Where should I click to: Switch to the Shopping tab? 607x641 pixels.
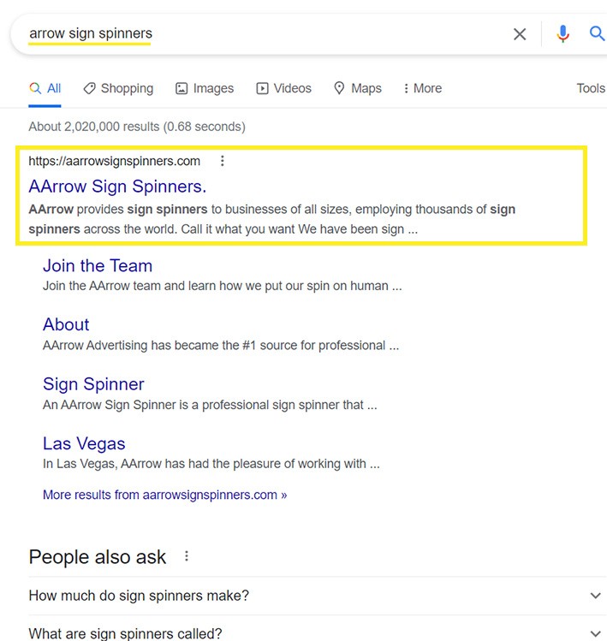tap(118, 88)
